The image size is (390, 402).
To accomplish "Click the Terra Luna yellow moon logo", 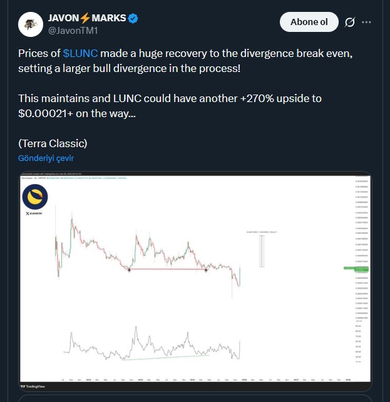I will (35, 197).
